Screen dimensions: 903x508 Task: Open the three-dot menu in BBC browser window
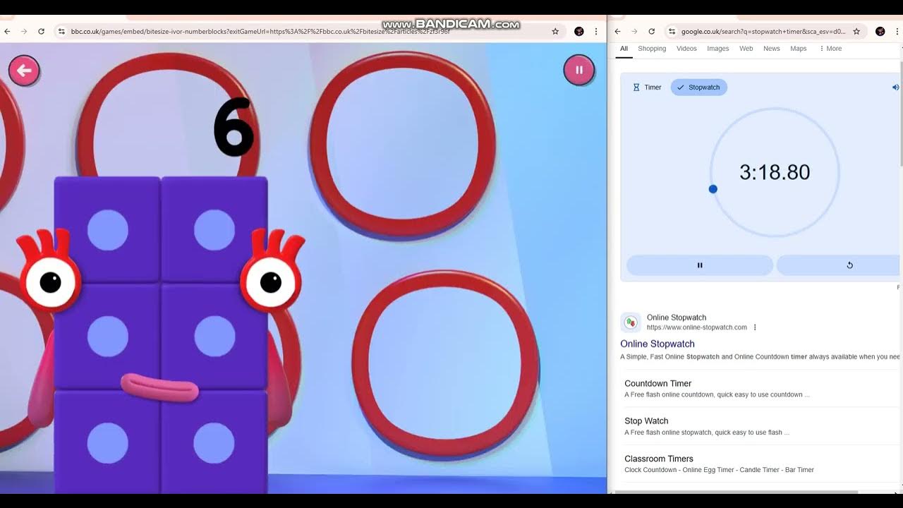596,32
